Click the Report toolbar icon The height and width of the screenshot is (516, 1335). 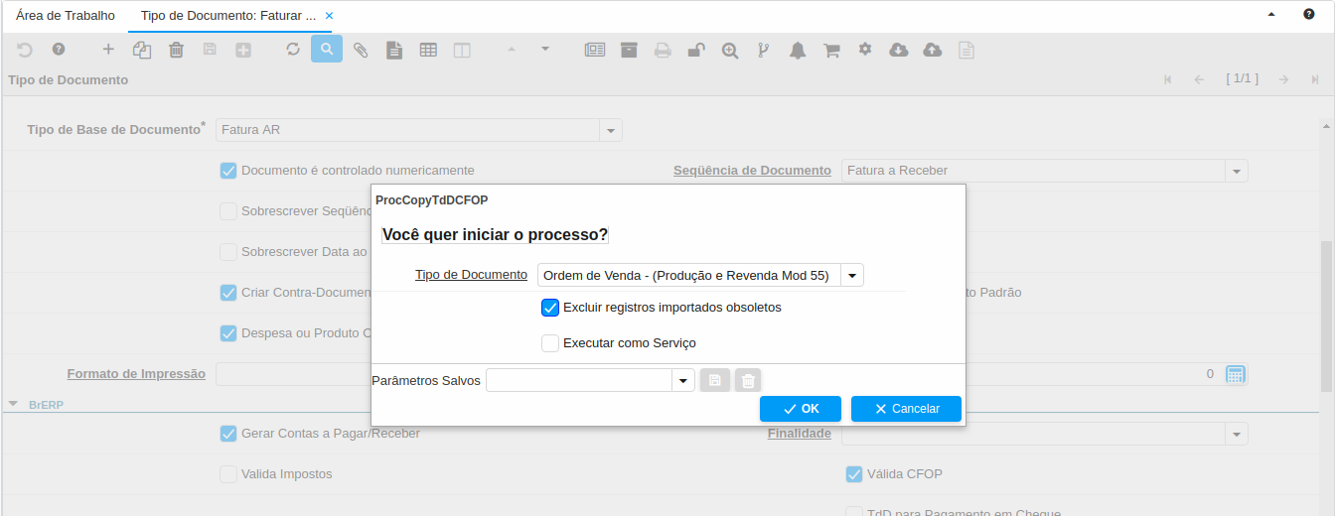click(x=595, y=49)
